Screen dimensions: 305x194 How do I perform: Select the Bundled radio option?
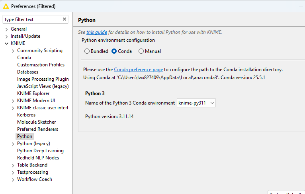pos(87,51)
